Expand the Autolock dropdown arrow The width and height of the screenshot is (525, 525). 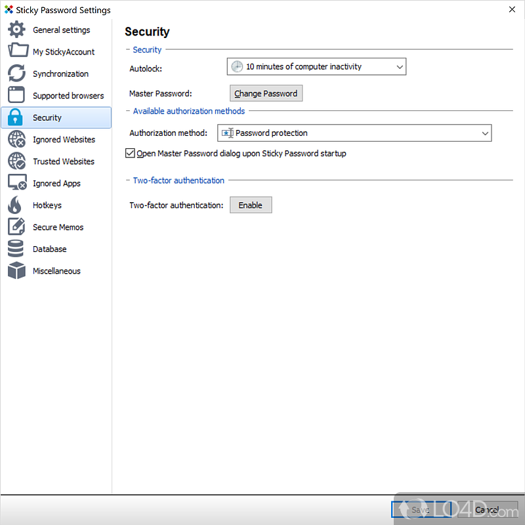400,67
